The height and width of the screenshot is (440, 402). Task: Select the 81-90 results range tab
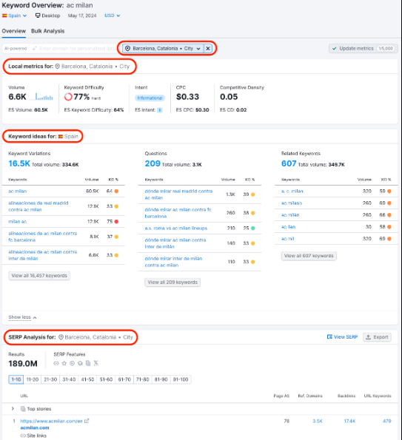tap(161, 379)
